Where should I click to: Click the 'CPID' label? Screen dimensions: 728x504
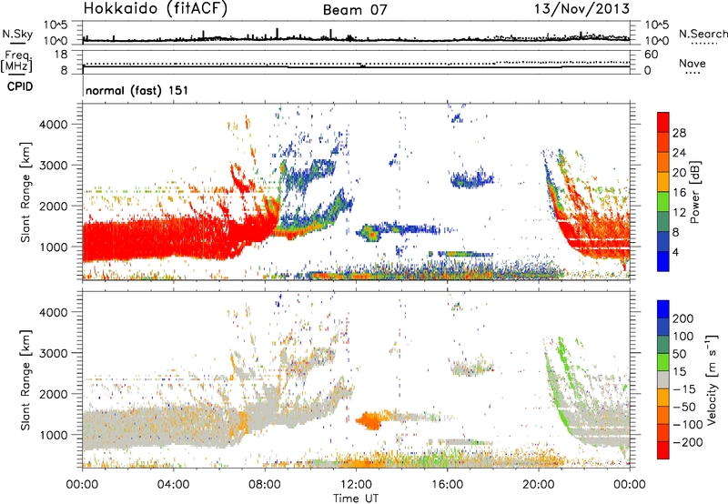(x=20, y=87)
